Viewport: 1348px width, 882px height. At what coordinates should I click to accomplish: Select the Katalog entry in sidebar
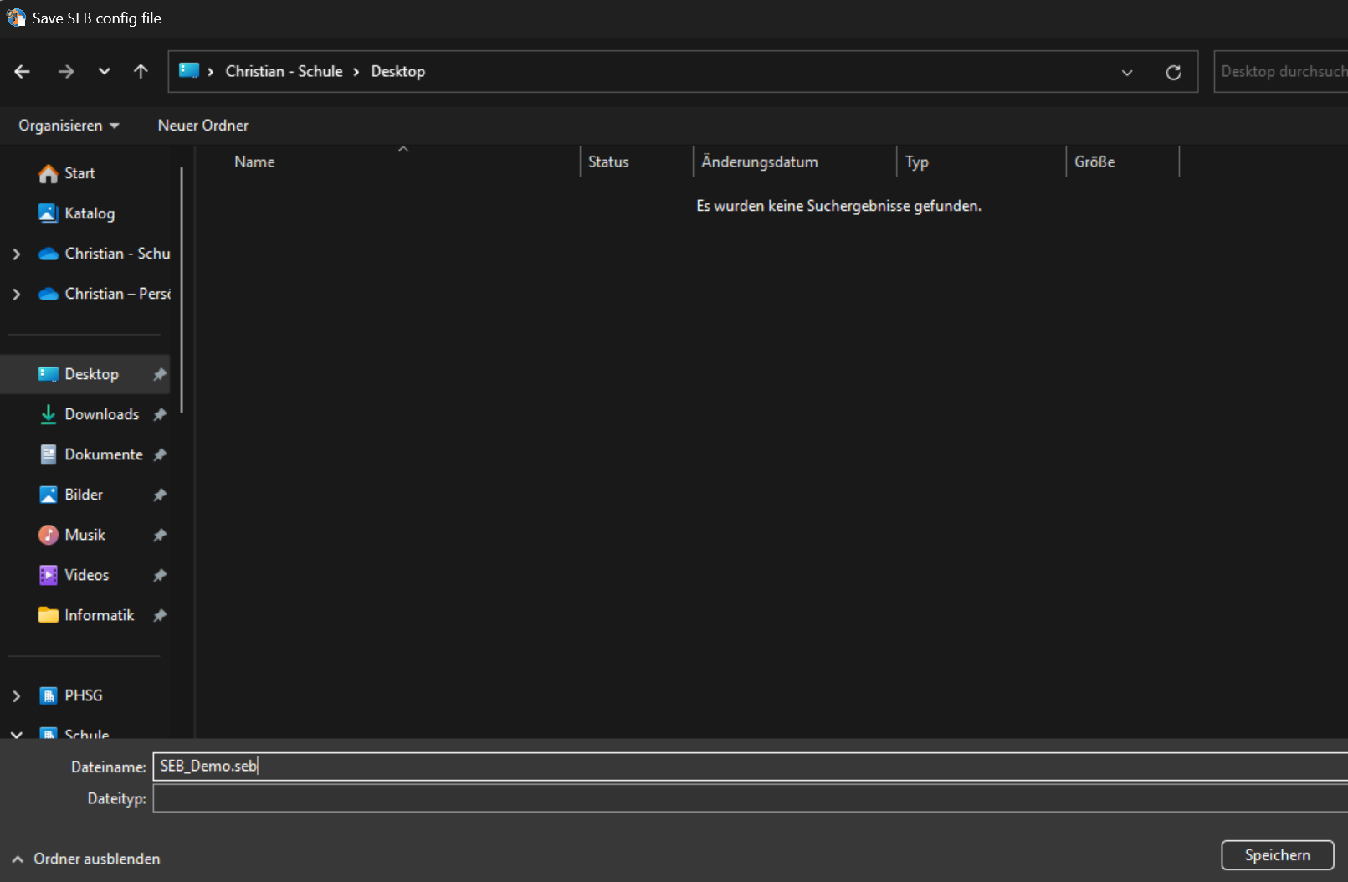click(89, 213)
